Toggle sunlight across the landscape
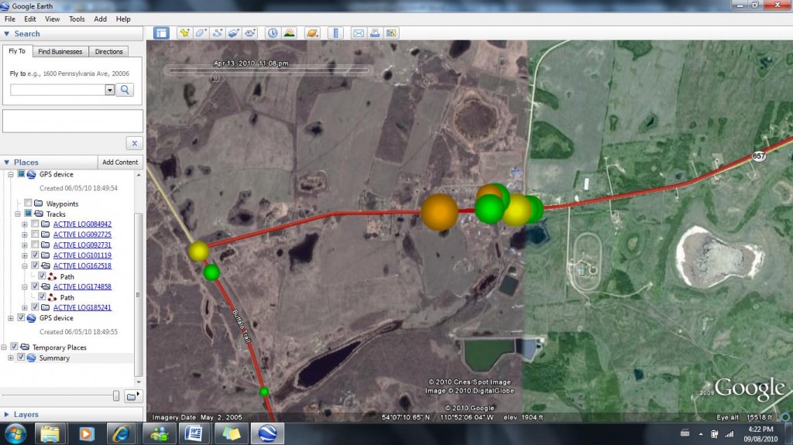 tap(290, 33)
